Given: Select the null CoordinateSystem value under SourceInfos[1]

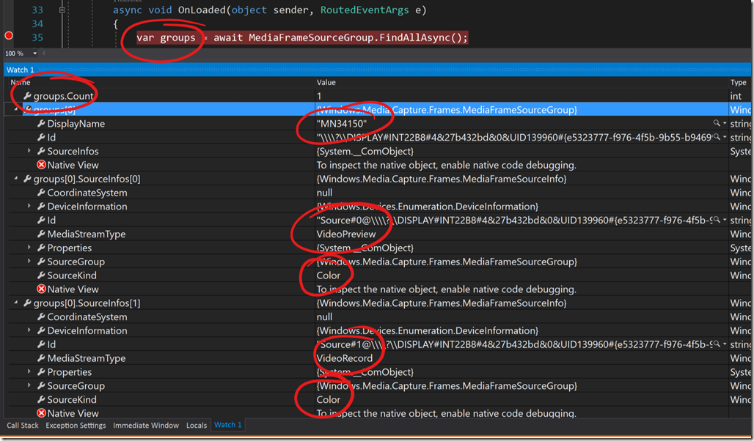Looking at the screenshot, I should (x=324, y=316).
